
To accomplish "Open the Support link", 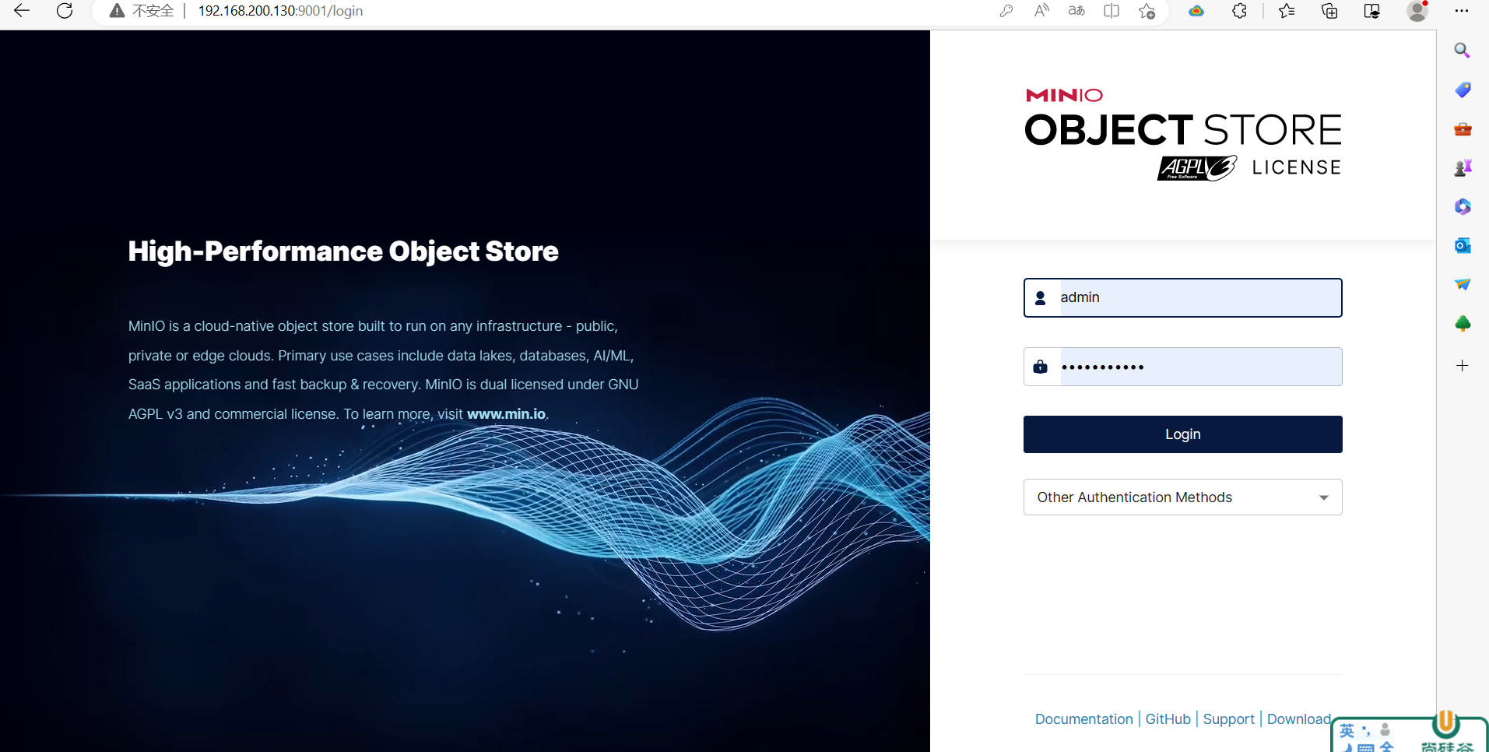I will [1228, 719].
